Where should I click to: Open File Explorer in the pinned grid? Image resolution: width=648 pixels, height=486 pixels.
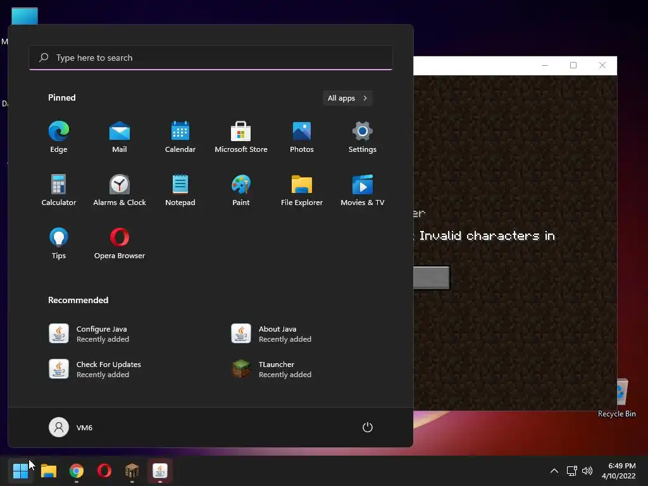tap(302, 190)
